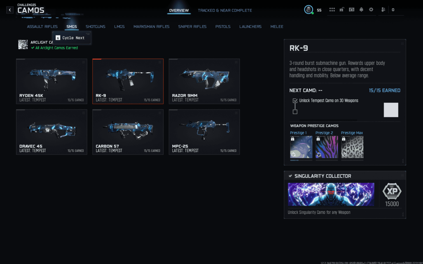Open the notifications bell icon
This screenshot has width=423, height=264.
[x=361, y=10]
